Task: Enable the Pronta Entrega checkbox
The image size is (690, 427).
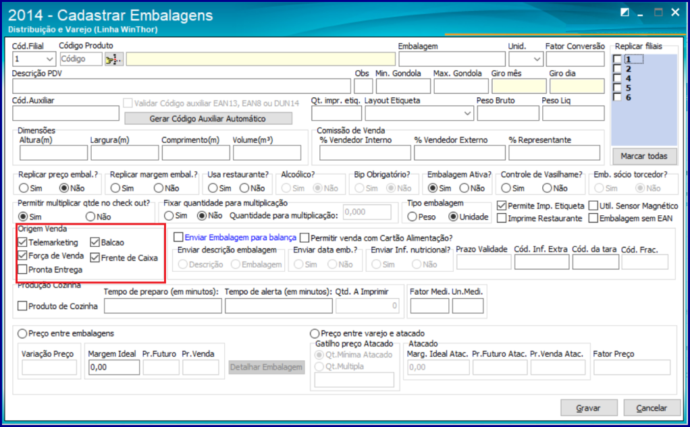Action: (x=22, y=270)
